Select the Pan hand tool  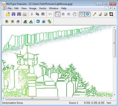(x=74, y=14)
